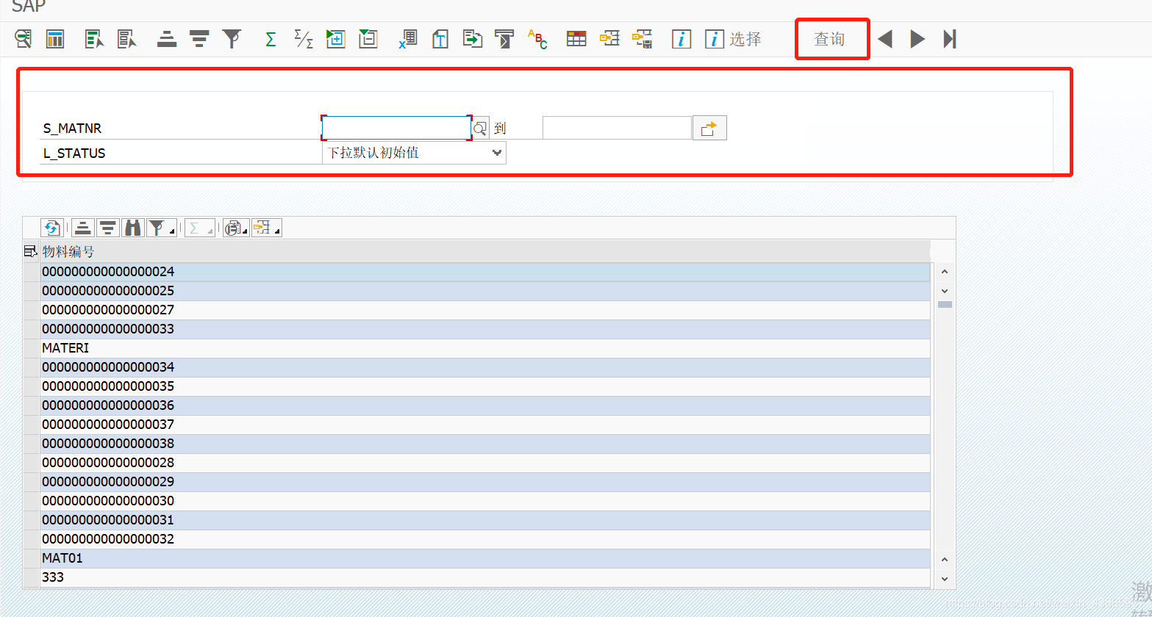Click the top-most scrollbar up arrow
Image resolution: width=1152 pixels, height=617 pixels.
coord(945,272)
